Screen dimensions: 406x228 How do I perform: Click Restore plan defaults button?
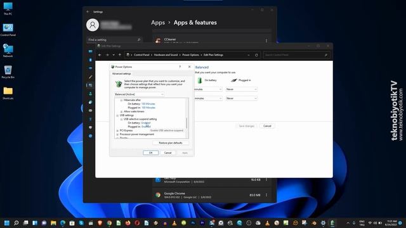tap(171, 143)
